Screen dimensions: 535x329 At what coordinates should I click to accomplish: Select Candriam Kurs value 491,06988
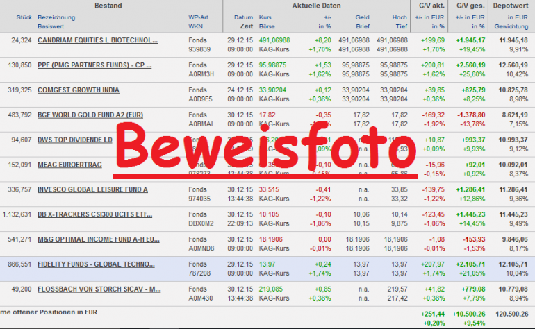[274, 40]
